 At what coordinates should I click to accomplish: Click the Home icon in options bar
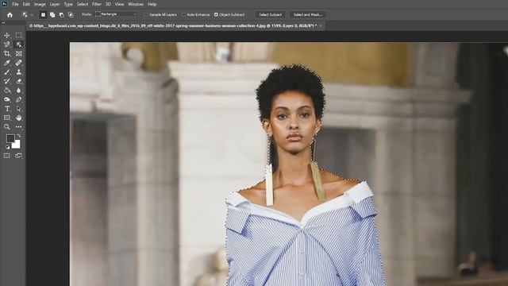pyautogui.click(x=10, y=14)
